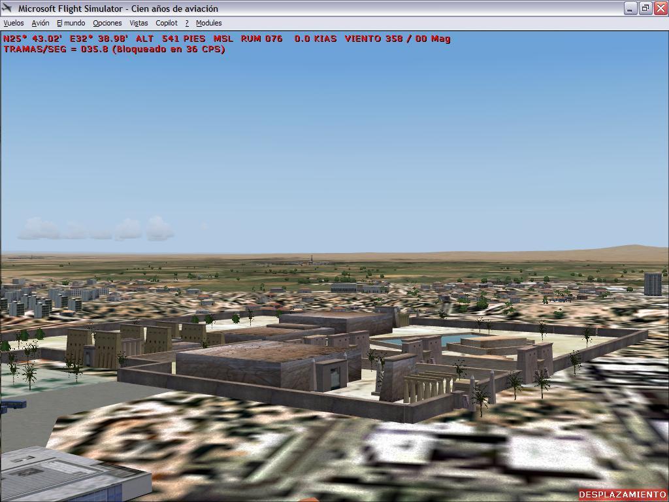Minimize the Flight Simulator window
Screen dimensions: 669x502
(x=630, y=8)
